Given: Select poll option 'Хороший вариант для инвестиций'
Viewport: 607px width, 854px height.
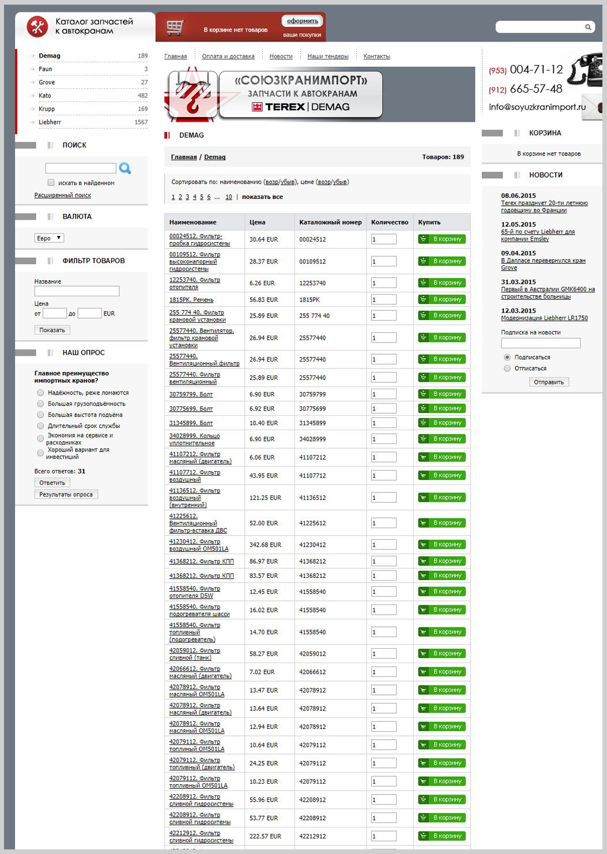Looking at the screenshot, I should click(40, 453).
